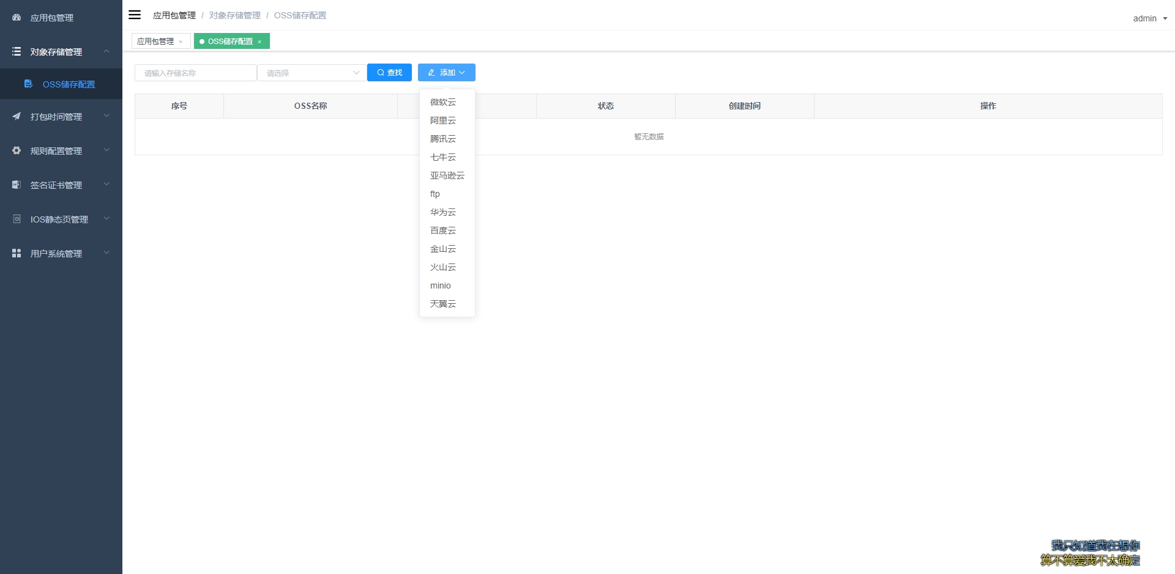Click the IOS静态页管理 sidebar icon
The height and width of the screenshot is (574, 1175).
click(17, 219)
